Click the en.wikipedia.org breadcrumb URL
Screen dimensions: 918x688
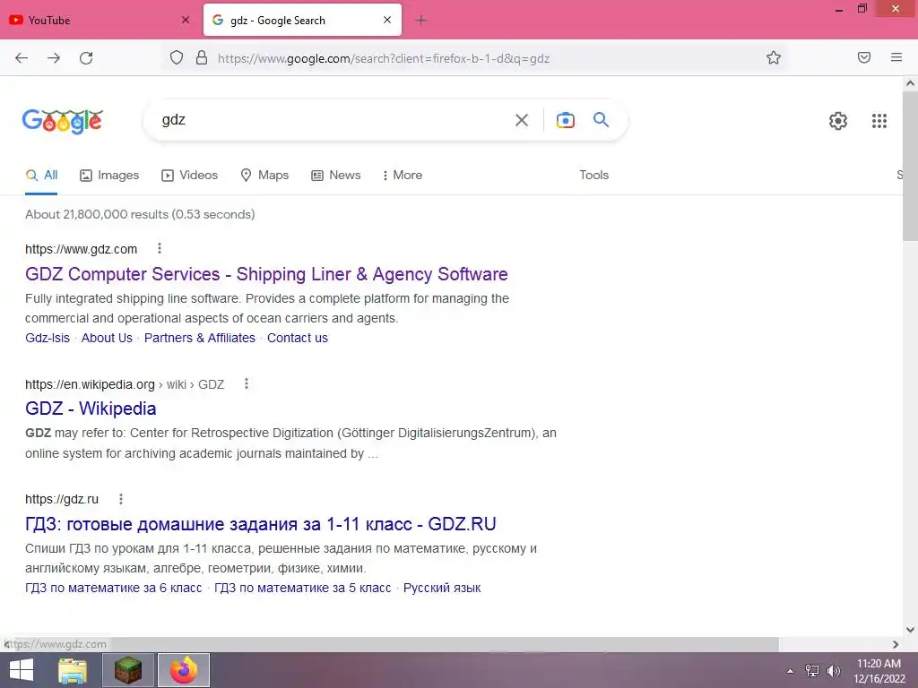(125, 384)
